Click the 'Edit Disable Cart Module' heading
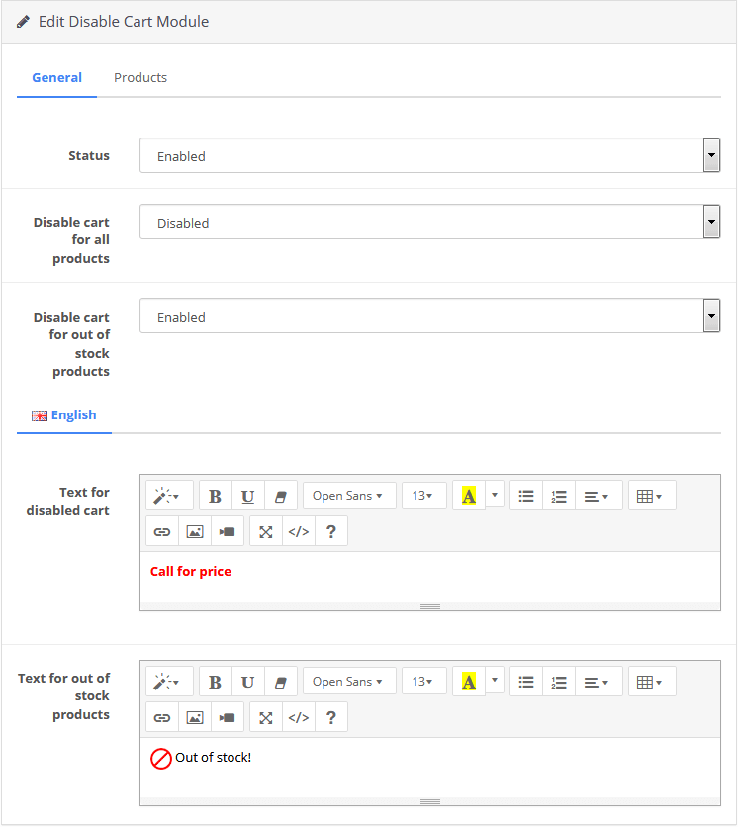738x827 pixels. pos(124,22)
